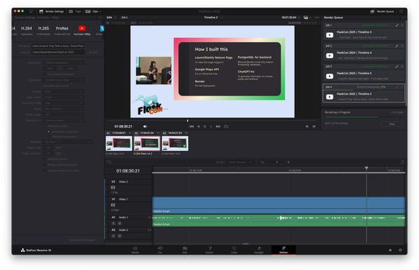Open the Audio Codec dropdown
The image size is (419, 270).
tap(63, 114)
